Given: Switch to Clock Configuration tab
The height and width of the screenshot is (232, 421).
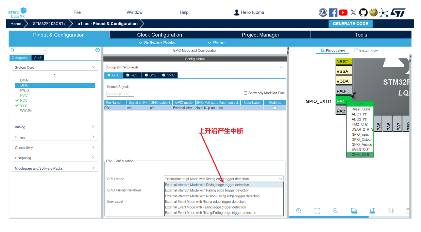Looking at the screenshot, I should pos(159,35).
